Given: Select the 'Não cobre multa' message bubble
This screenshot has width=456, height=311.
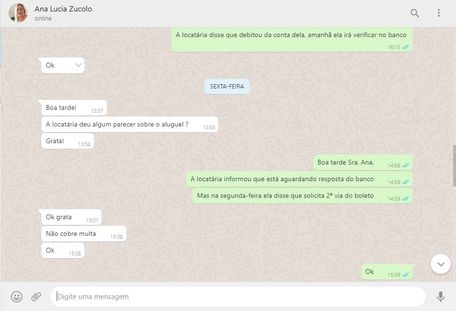Looking at the screenshot, I should pyautogui.click(x=84, y=234).
